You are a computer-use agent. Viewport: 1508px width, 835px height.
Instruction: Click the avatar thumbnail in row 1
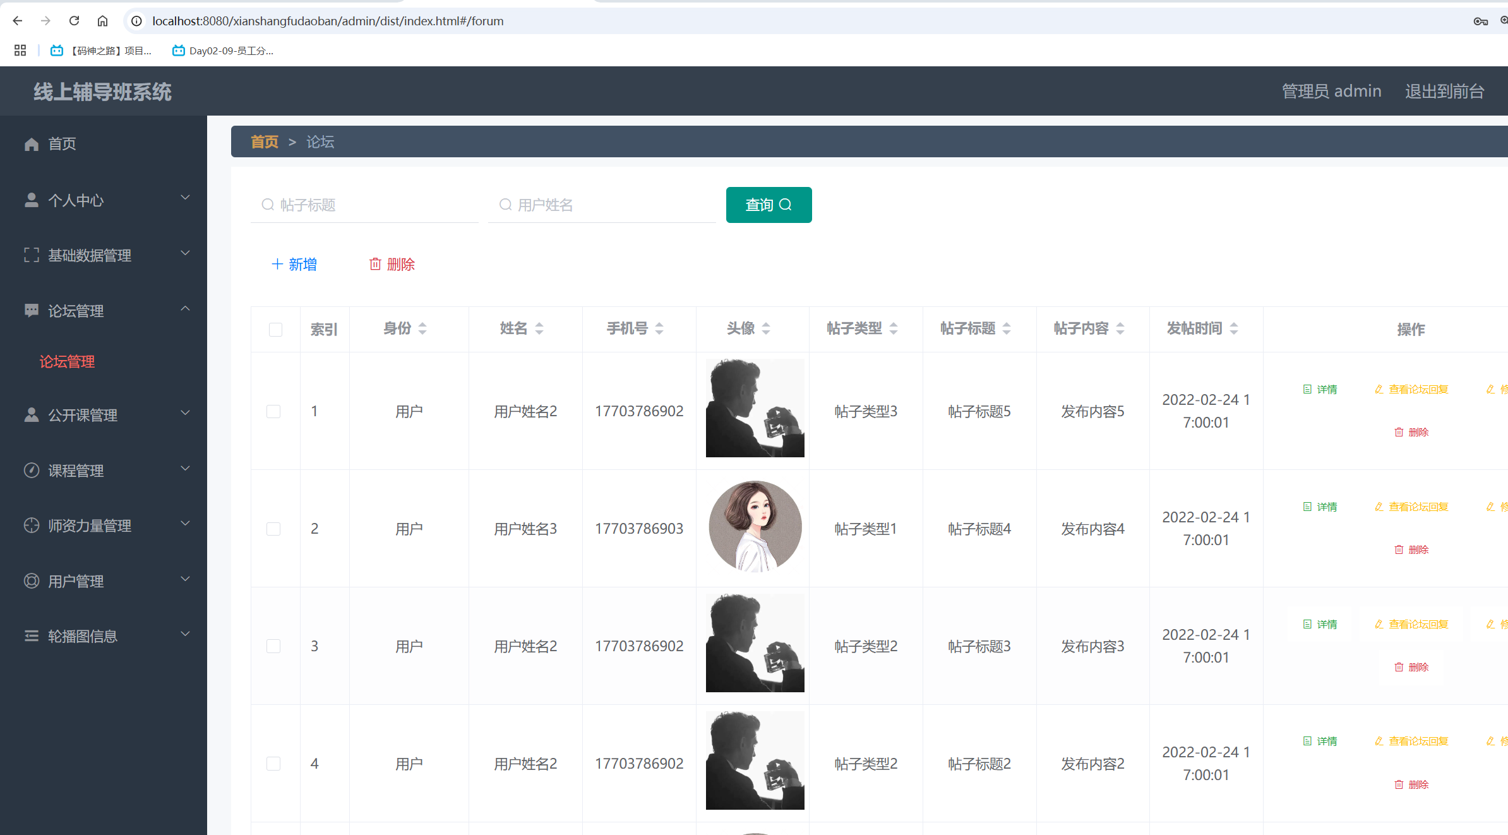[x=755, y=408]
